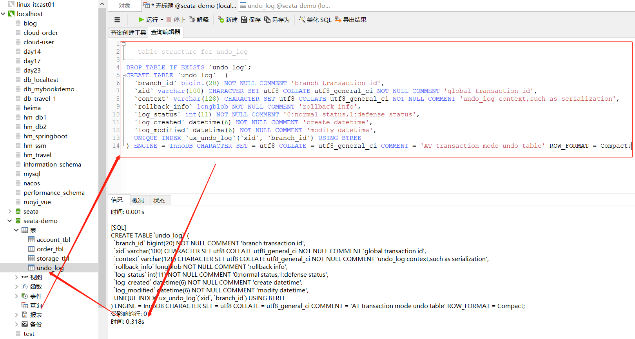Screen dimensions: 635x339
Task: Click the nacos database icon
Action: point(18,183)
